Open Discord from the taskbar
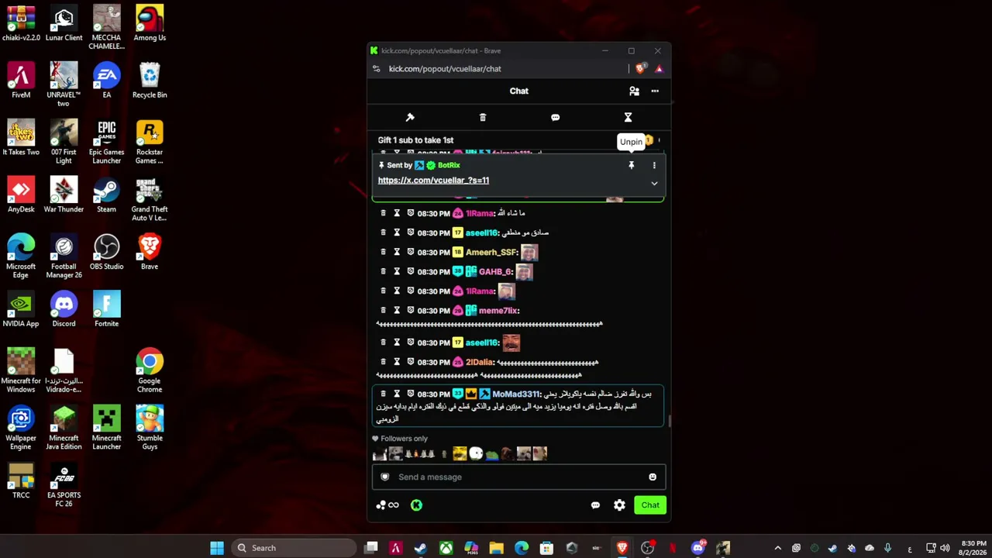Viewport: 992px width, 558px height. click(x=697, y=548)
